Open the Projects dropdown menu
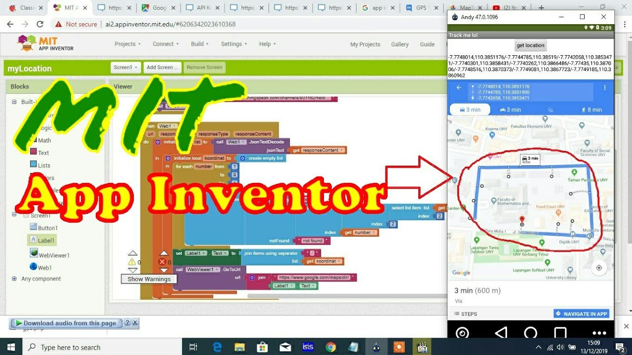 (x=128, y=44)
